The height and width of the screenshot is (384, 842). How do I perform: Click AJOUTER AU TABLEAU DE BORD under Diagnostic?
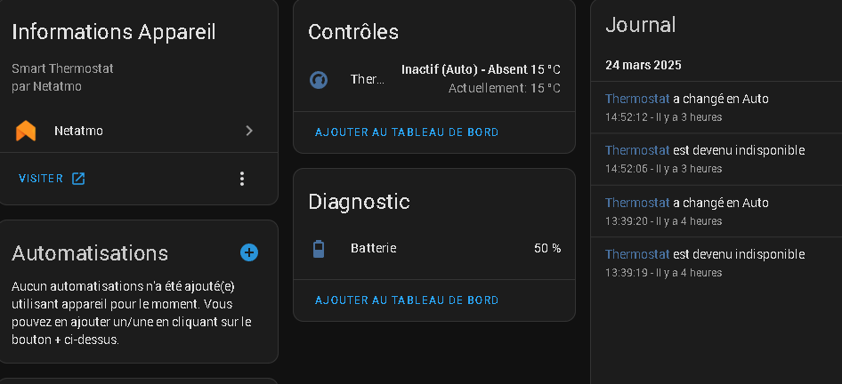[x=407, y=300]
